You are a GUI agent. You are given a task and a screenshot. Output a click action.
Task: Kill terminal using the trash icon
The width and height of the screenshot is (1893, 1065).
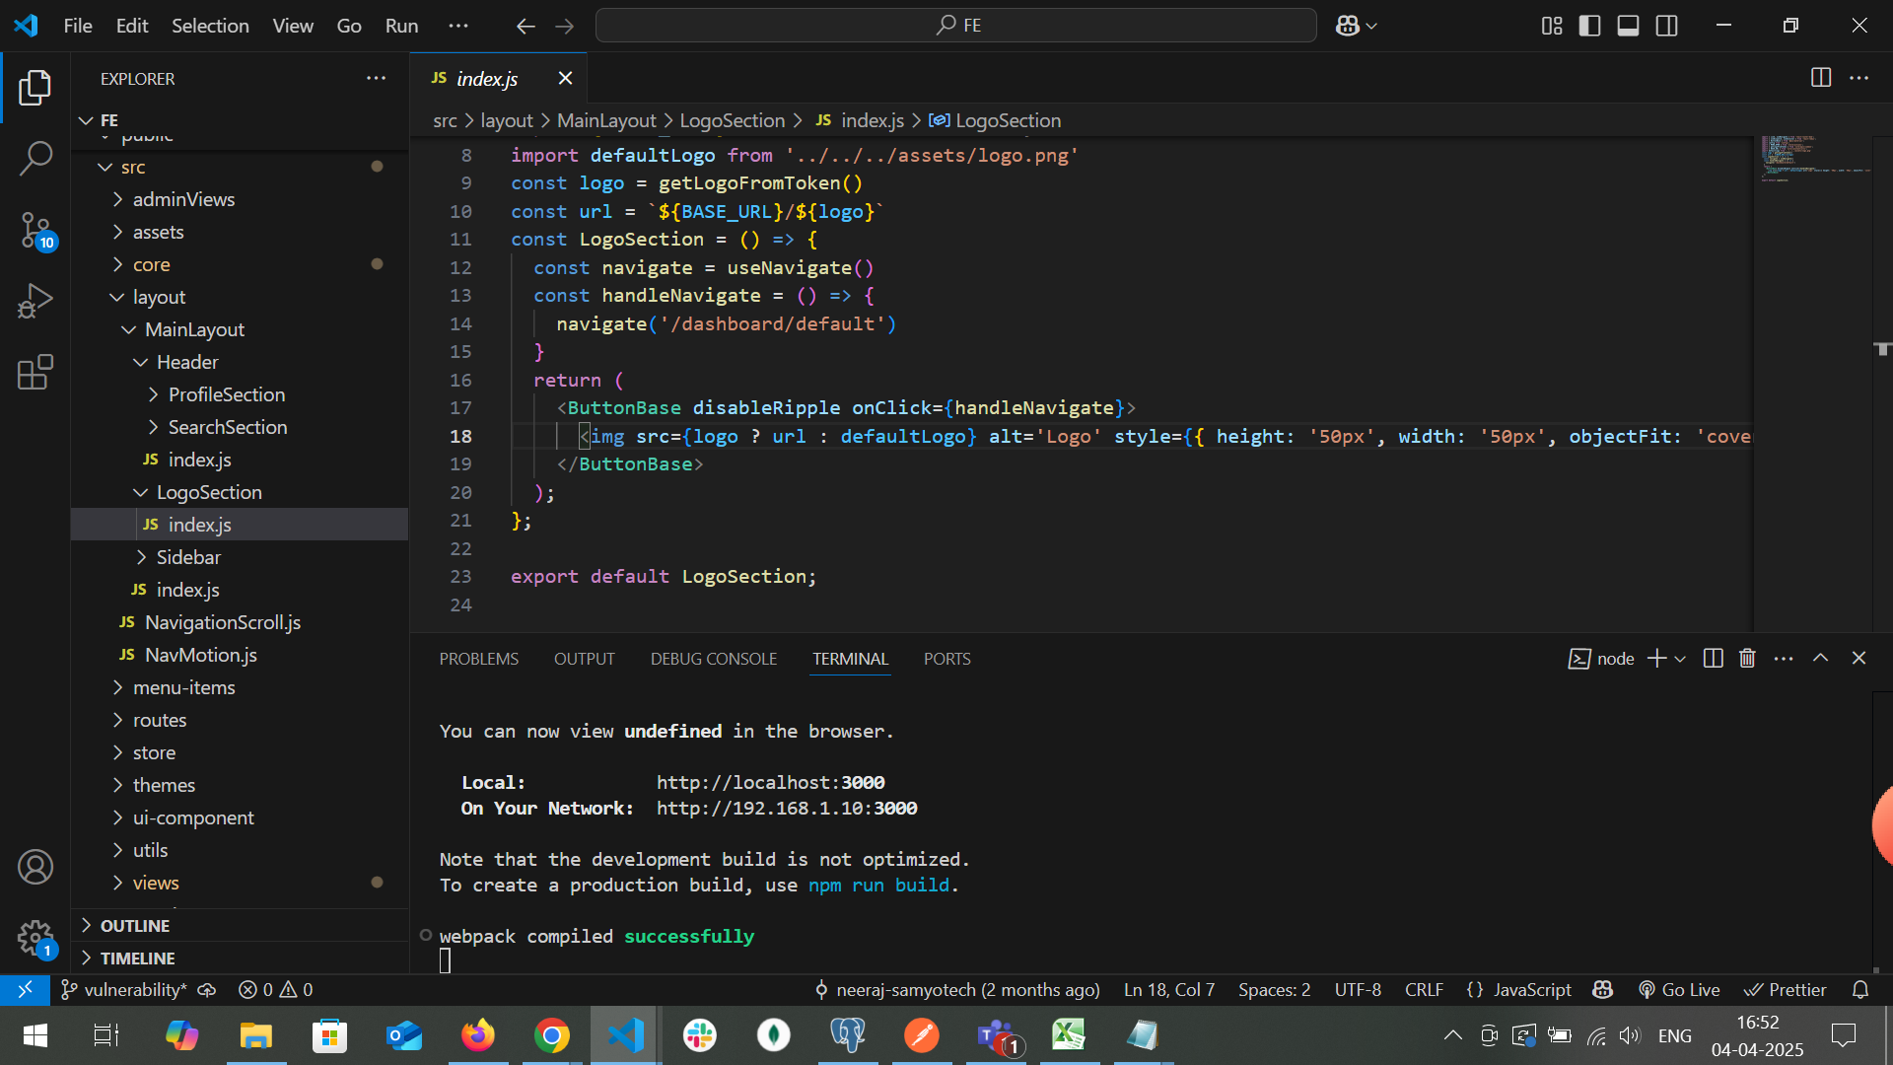(x=1747, y=659)
